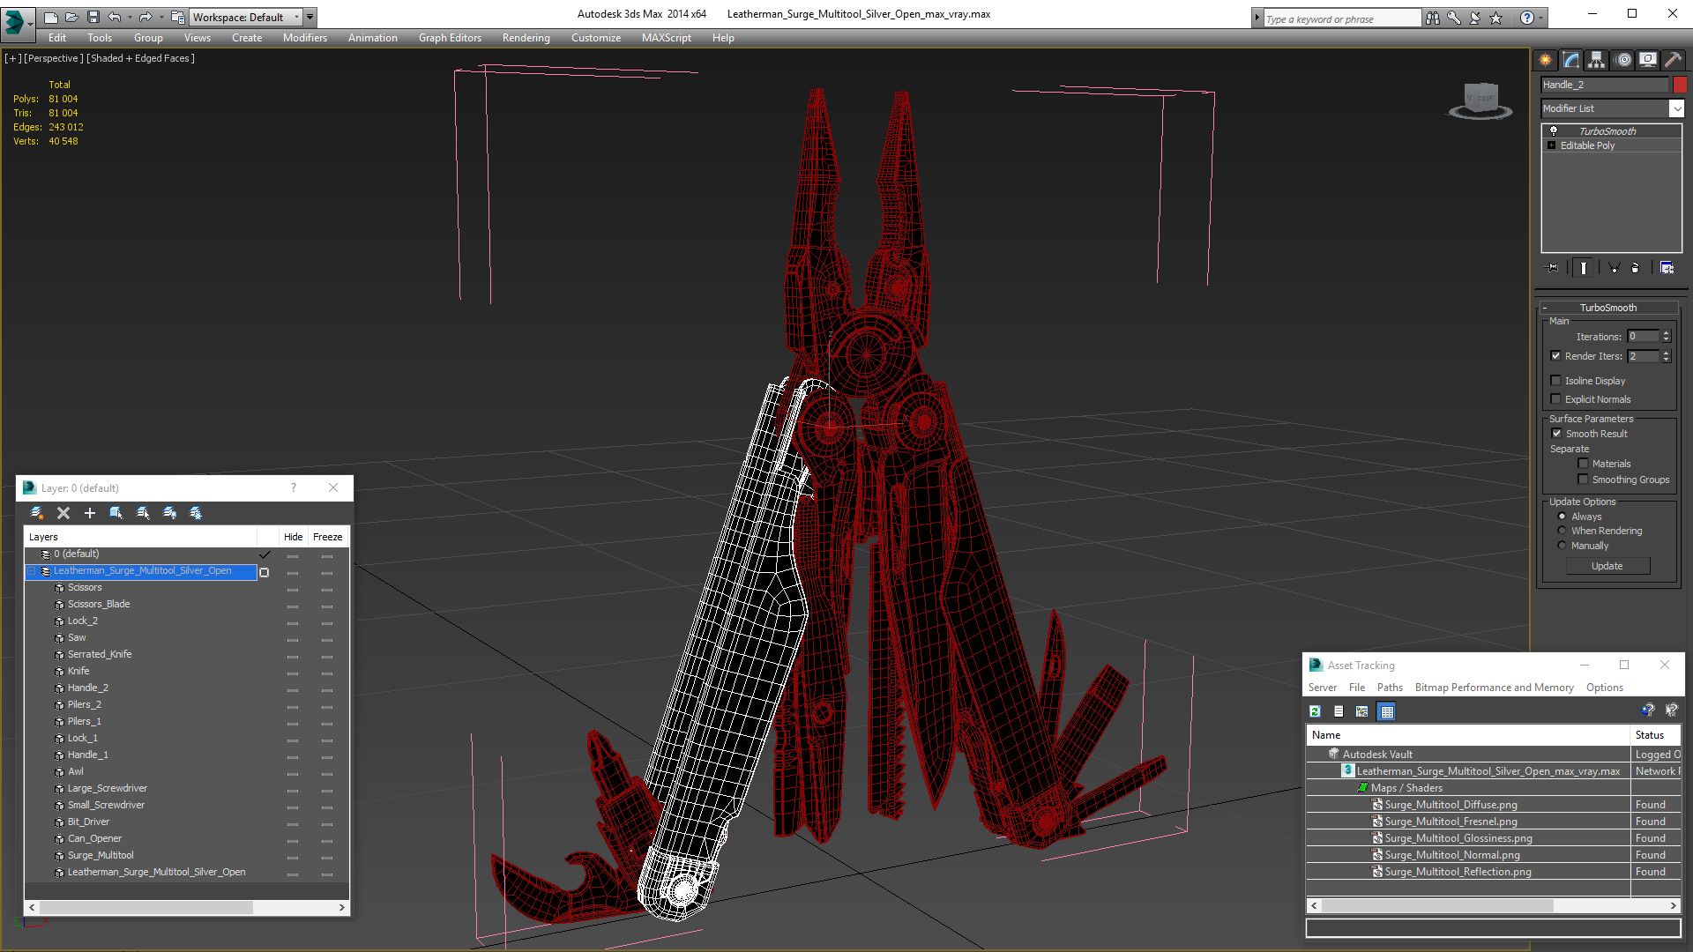Enable separate by Materials checkbox
Screen dimensions: 1693x952
click(1583, 464)
